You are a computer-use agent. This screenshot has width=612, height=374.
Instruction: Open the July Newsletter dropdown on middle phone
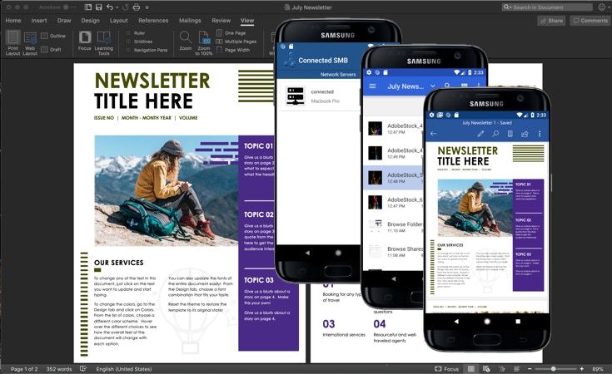pyautogui.click(x=432, y=86)
